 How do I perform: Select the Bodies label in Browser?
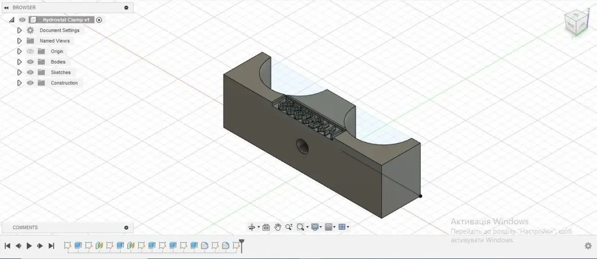(x=58, y=62)
